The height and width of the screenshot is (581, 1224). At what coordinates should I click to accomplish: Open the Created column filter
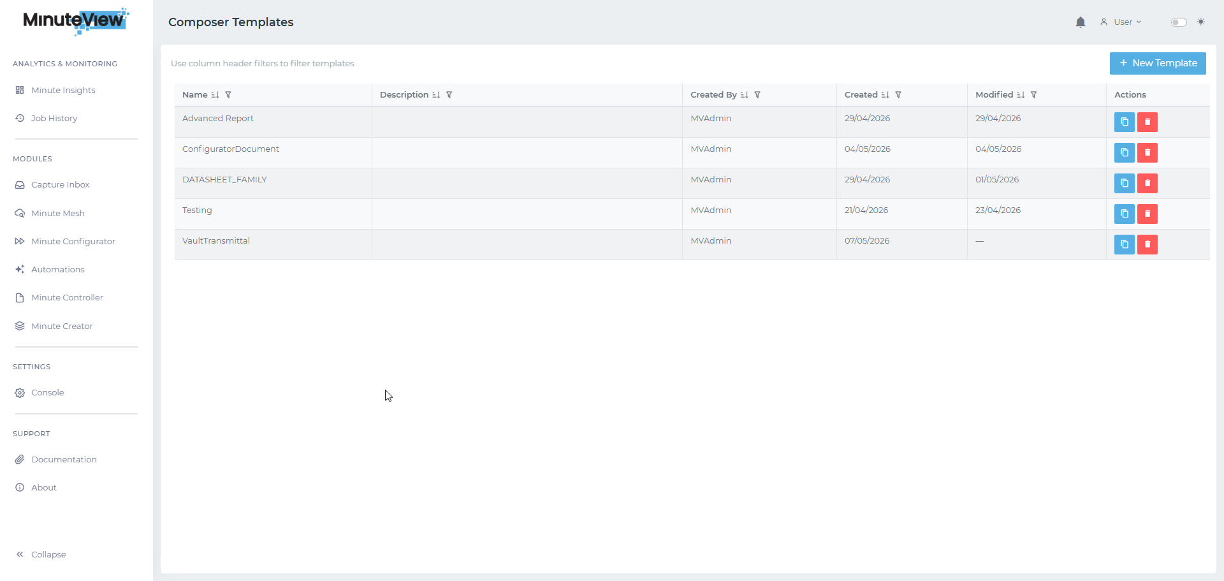898,95
